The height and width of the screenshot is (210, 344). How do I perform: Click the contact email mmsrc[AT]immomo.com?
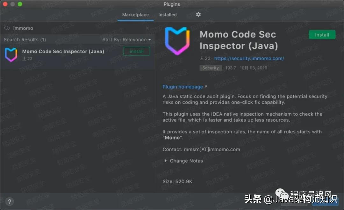tap(212, 149)
